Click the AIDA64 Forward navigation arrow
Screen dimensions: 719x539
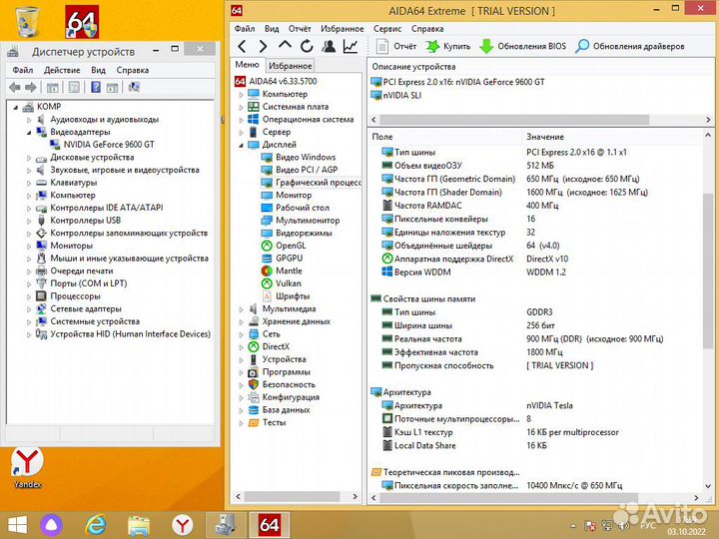[263, 46]
